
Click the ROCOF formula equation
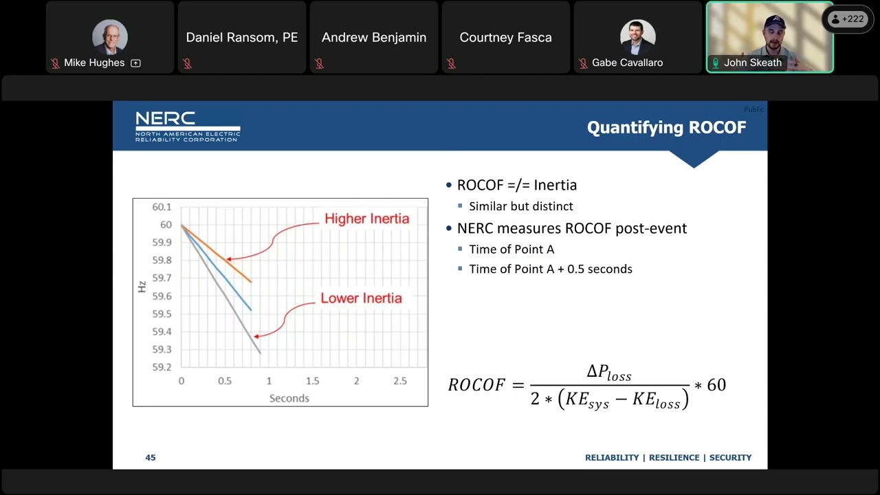(587, 387)
